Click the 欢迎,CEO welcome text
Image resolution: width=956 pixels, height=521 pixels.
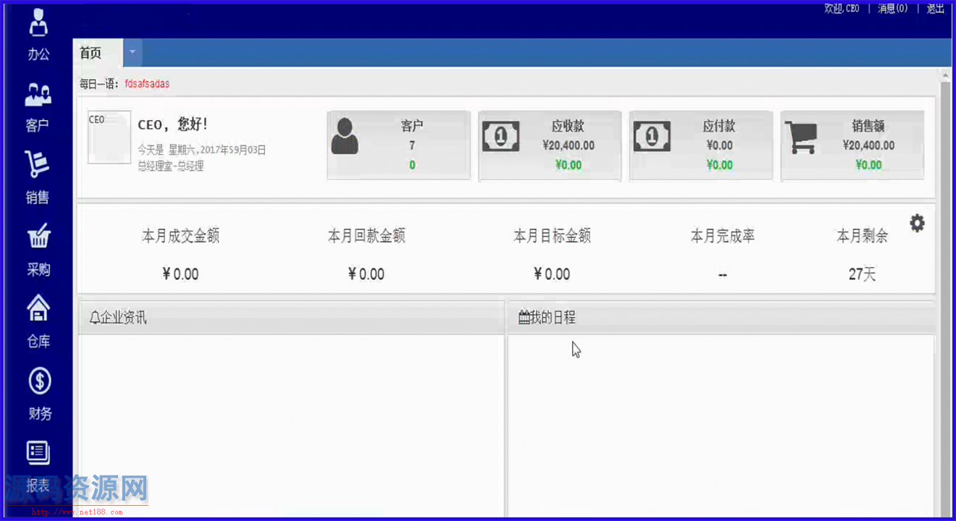[x=842, y=9]
